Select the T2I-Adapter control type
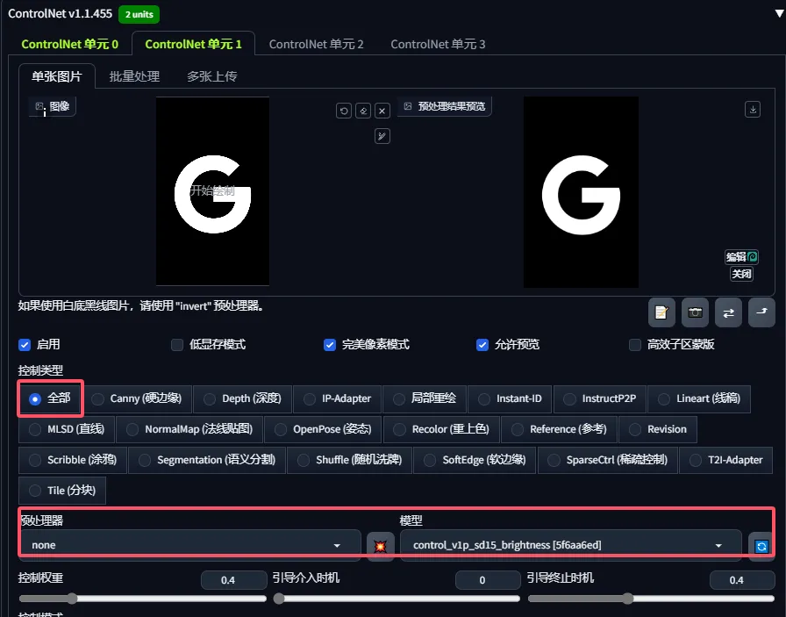Viewport: 786px width, 617px height. tap(726, 460)
